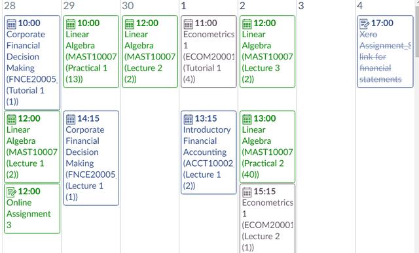This screenshot has width=419, height=253.
Task: Open Linear Algebra Lecture 3 event at 12:00
Action: (268, 51)
